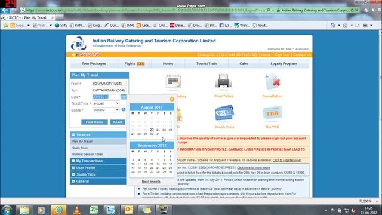The height and width of the screenshot is (215, 382).
Task: Select the IRCTC Plan My Travel browser tab
Action: (27, 18)
